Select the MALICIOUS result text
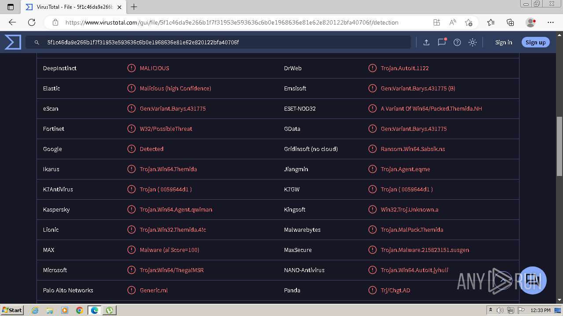Screen dimensions: 563x316 pyautogui.click(x=154, y=68)
